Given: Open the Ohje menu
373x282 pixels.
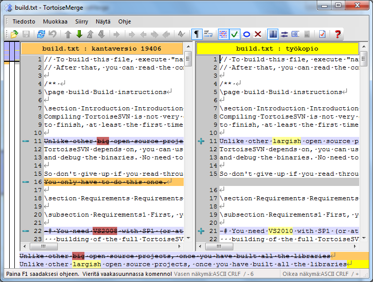Looking at the screenshot, I should (125, 21).
